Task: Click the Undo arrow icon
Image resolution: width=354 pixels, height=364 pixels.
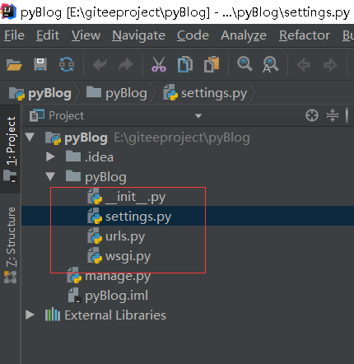Action: 100,65
